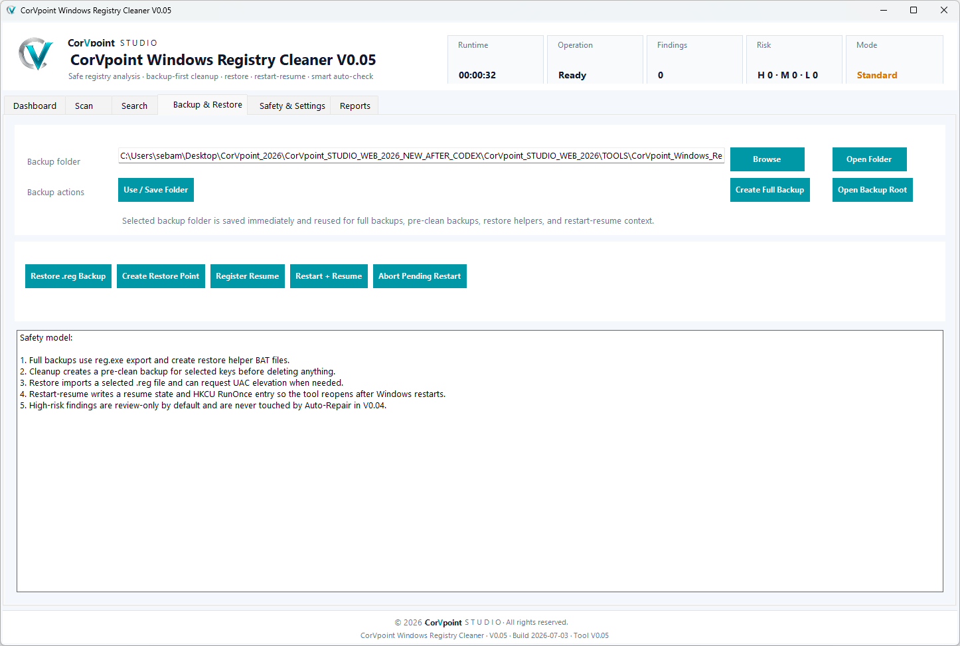Viewport: 960px width, 646px height.
Task: Click the footer copyright line
Action: point(481,622)
